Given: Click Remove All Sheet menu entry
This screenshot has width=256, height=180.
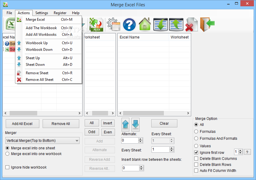Looking at the screenshot, I should coord(49,80).
